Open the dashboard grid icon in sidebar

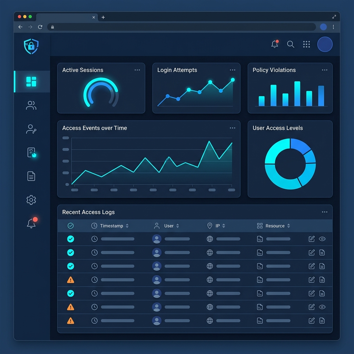[31, 82]
